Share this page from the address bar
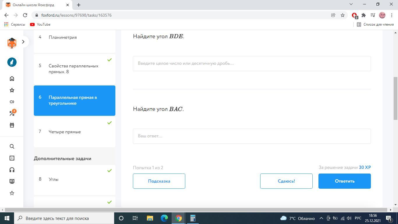This screenshot has width=398, height=224. tap(333, 15)
